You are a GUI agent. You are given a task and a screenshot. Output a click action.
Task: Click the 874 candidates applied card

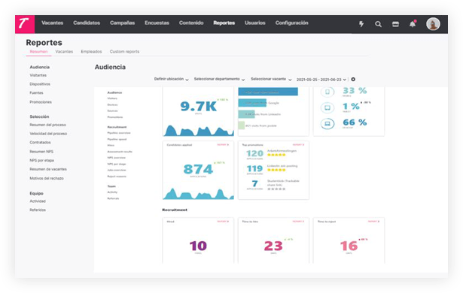click(x=198, y=171)
